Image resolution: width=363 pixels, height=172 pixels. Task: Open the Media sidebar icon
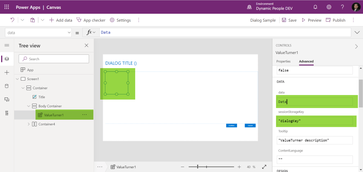(7, 100)
